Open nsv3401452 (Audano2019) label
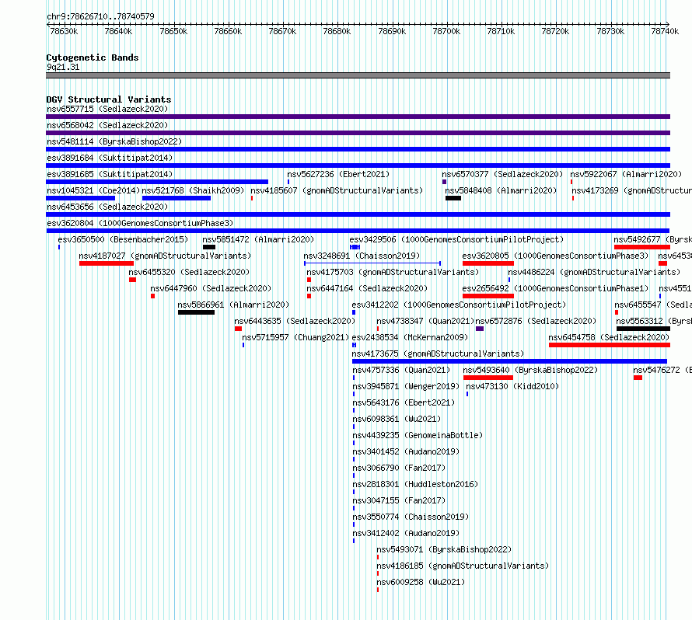 406,451
